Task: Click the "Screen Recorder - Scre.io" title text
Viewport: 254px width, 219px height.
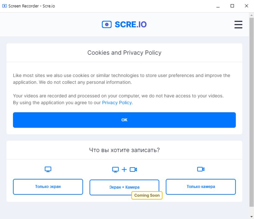Action: pos(32,6)
